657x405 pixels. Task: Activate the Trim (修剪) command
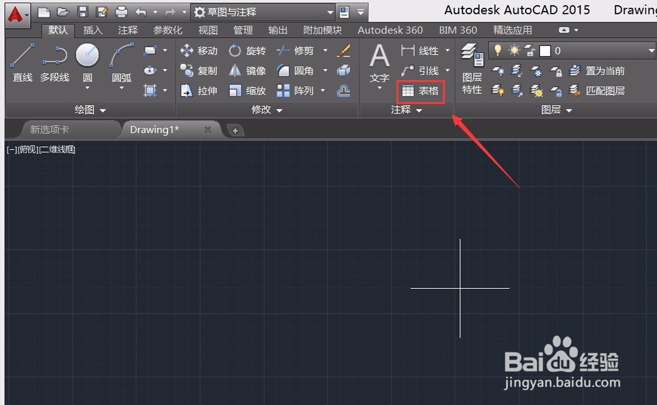click(x=296, y=51)
